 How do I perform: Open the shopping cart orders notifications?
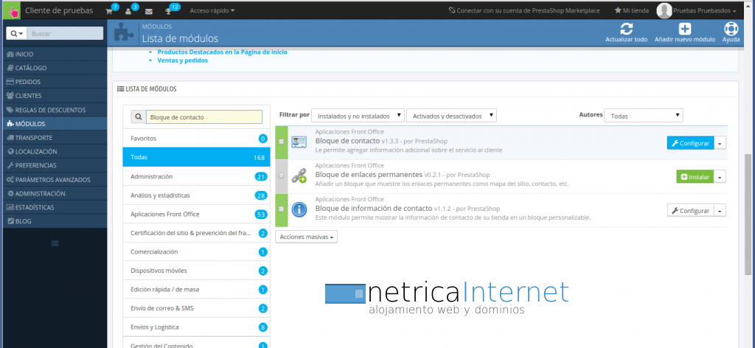coord(109,11)
